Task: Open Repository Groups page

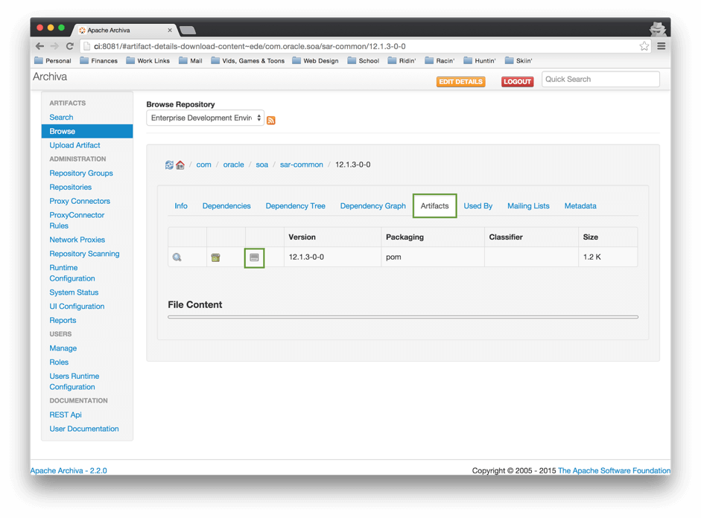Action: point(81,173)
